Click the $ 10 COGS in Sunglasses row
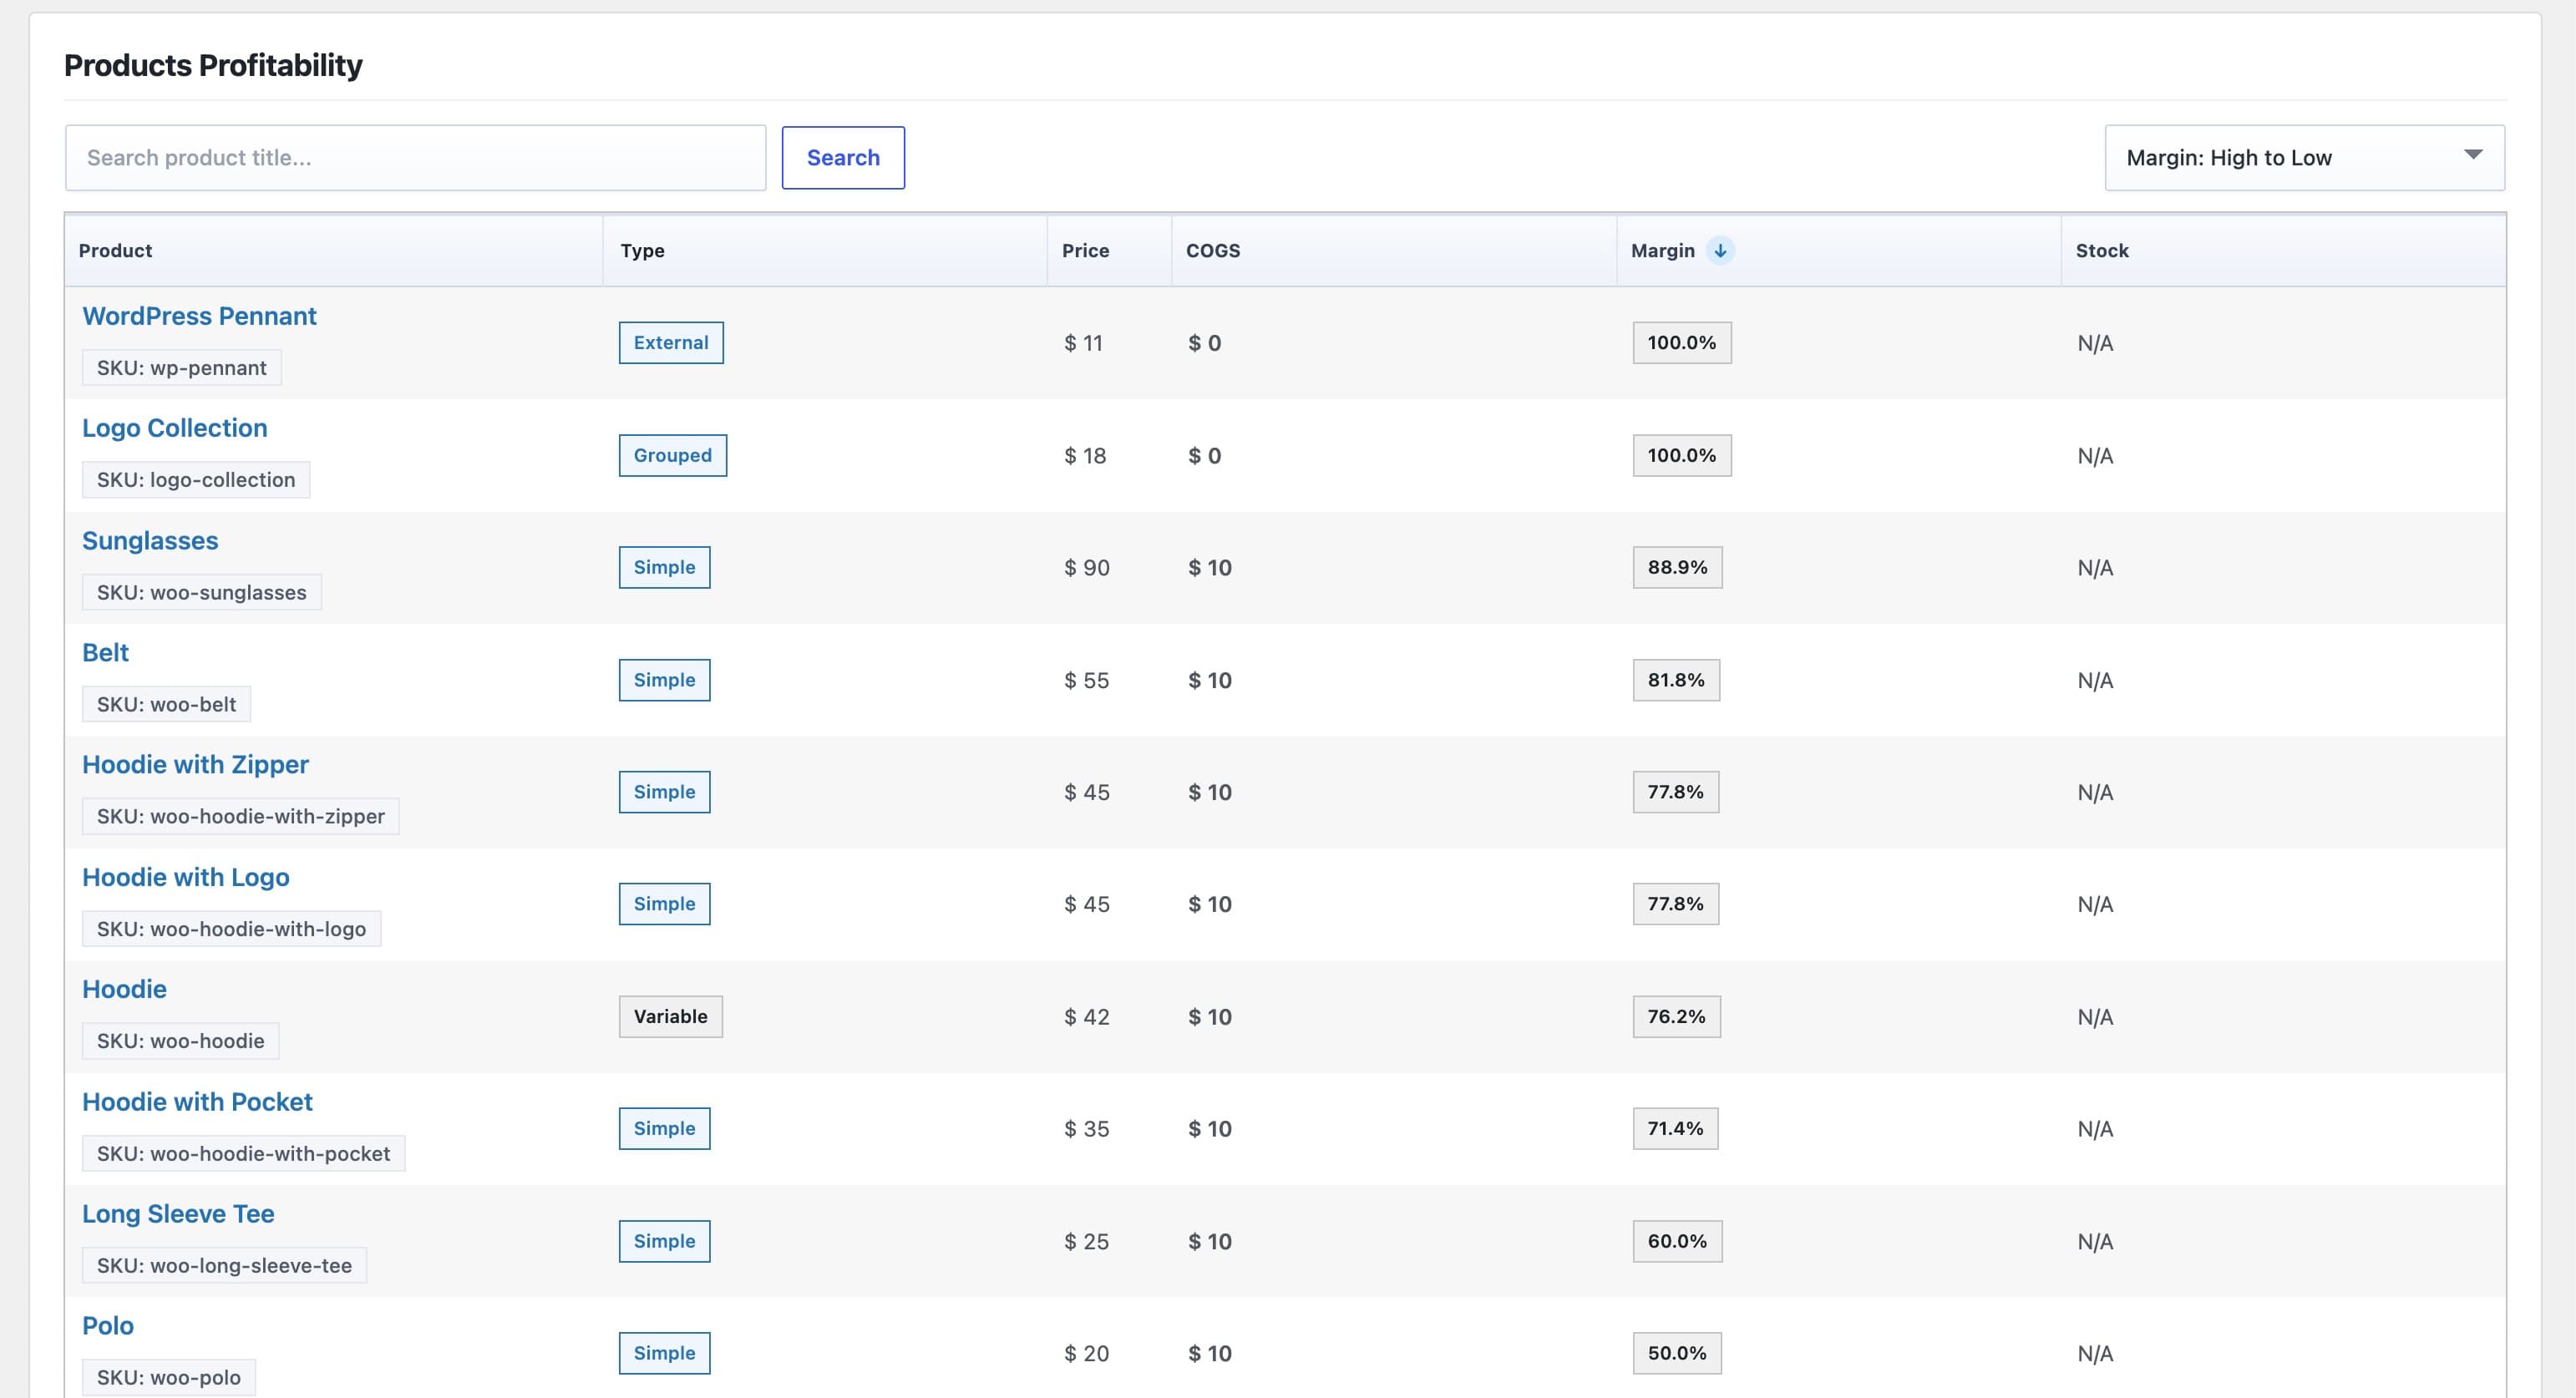Viewport: 2576px width, 1398px height. pyautogui.click(x=1210, y=568)
